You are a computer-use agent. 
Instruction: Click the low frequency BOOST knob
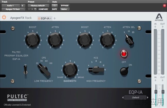[33, 40]
